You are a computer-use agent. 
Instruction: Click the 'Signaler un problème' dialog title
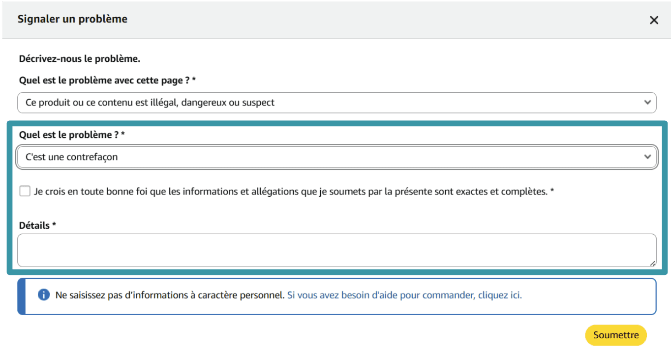[72, 19]
